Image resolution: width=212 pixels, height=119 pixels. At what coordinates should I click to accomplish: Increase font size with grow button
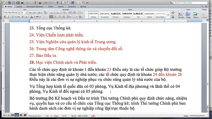[x=30, y=12]
